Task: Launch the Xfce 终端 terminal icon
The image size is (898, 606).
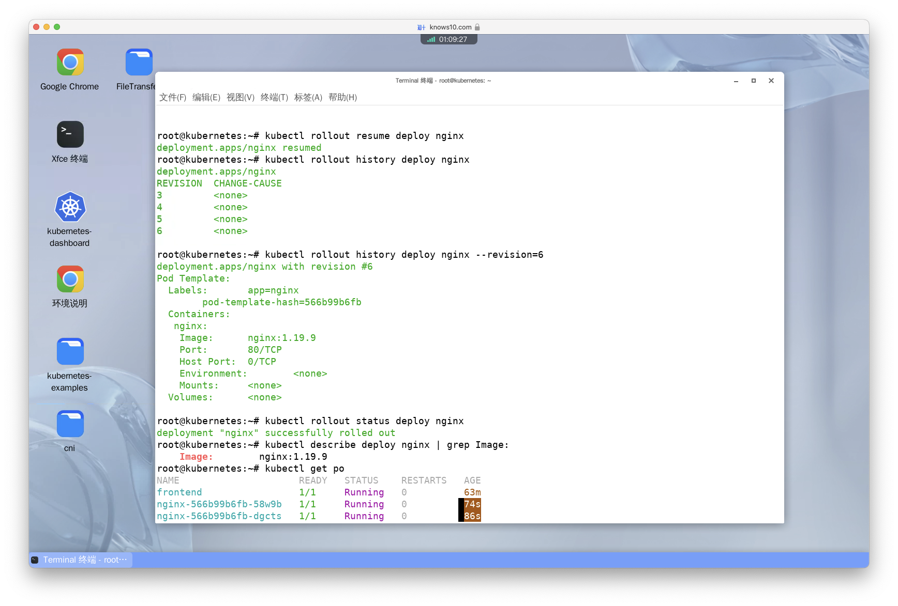Action: tap(70, 134)
